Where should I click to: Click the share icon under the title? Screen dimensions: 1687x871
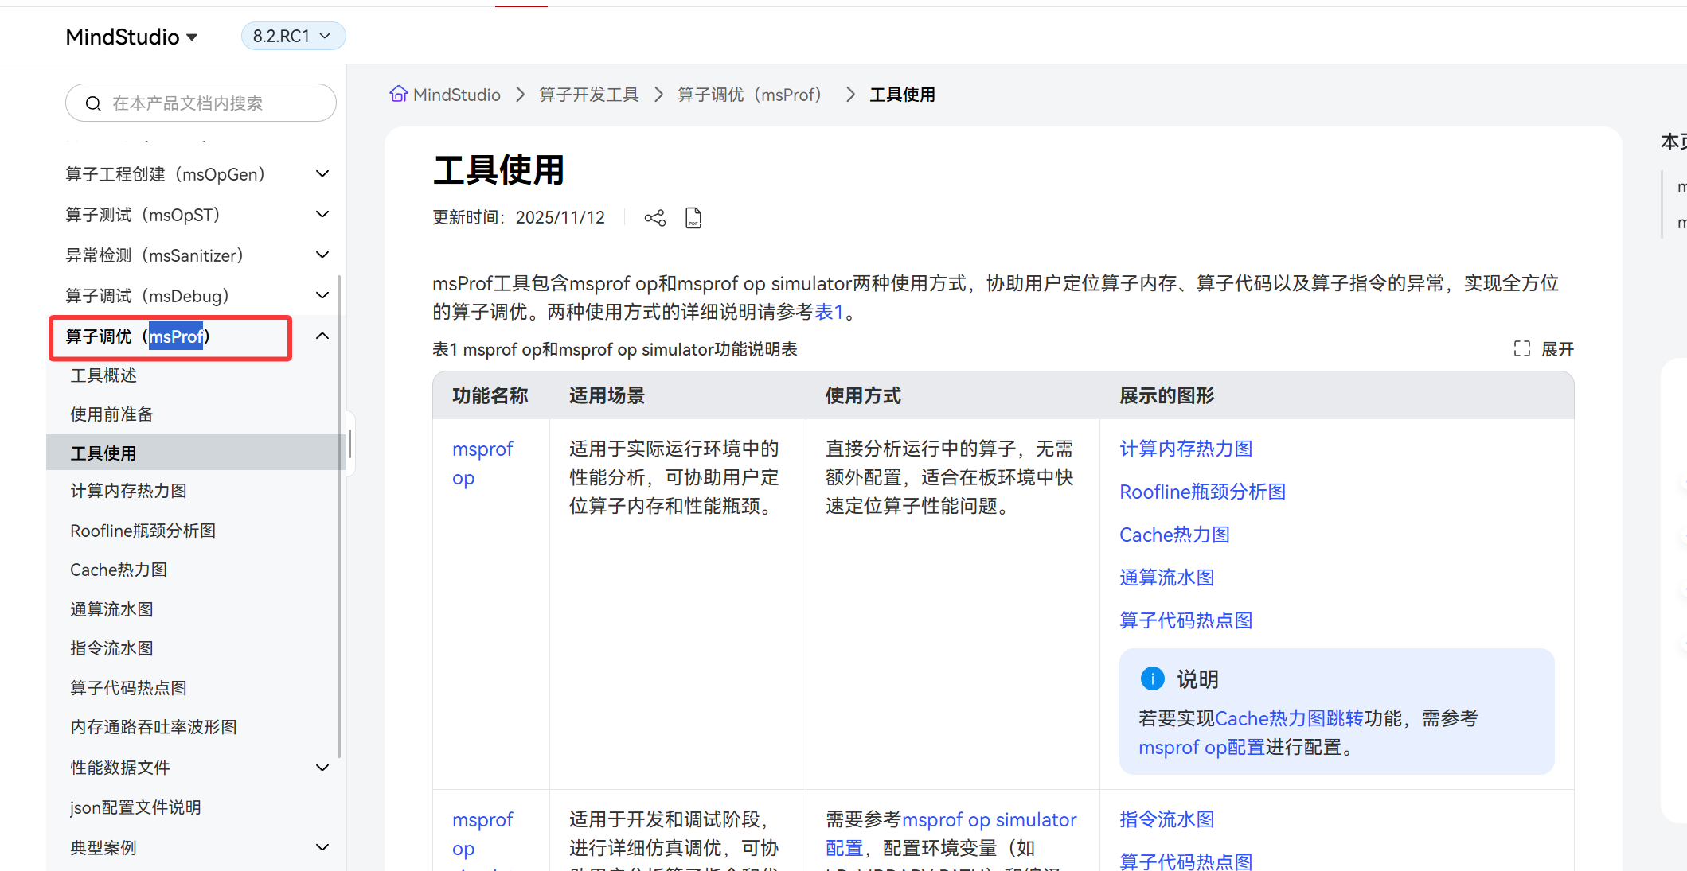tap(654, 218)
